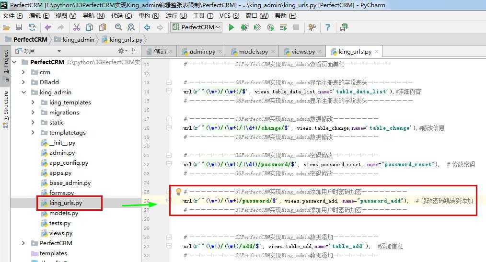Click the Replace search icon
This screenshot has width=486, height=262.
point(131,28)
